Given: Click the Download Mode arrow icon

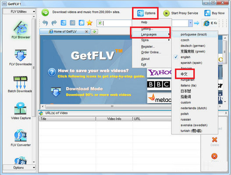Looking at the screenshot, I should (x=56, y=92).
